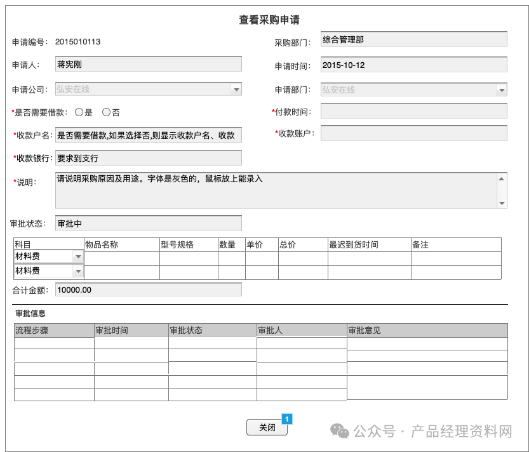Click the 查看采购申请 title
The image size is (529, 452).
pyautogui.click(x=269, y=20)
